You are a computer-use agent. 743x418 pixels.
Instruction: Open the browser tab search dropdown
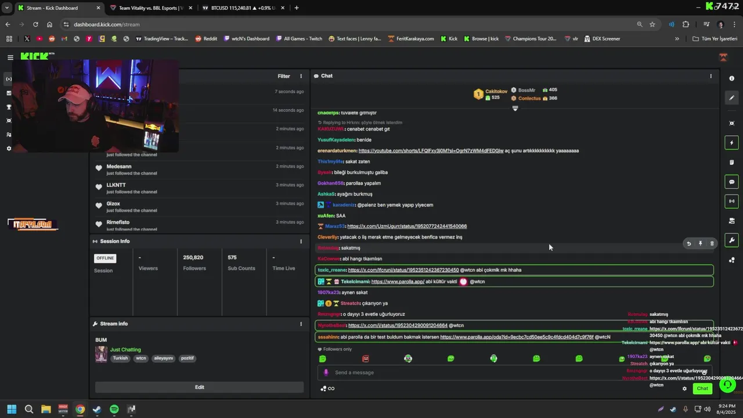coord(7,8)
